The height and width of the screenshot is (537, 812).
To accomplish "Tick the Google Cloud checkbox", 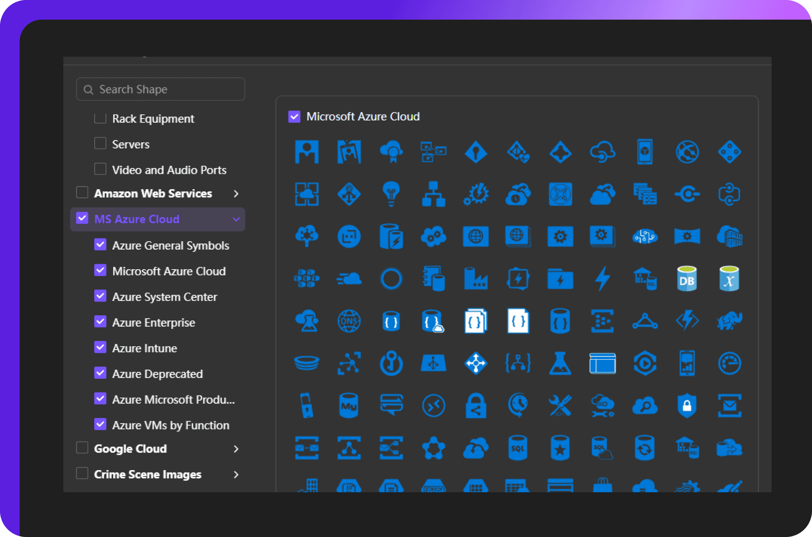I will click(x=82, y=447).
